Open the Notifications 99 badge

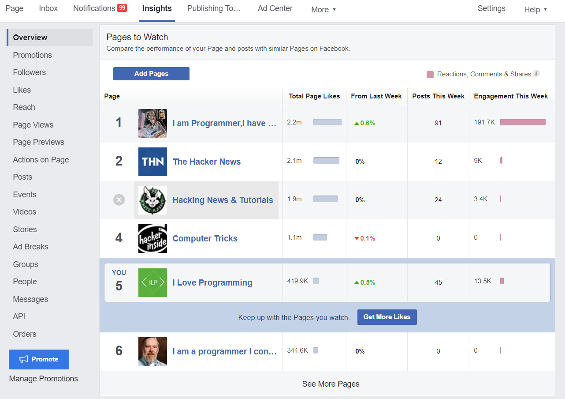pyautogui.click(x=122, y=8)
